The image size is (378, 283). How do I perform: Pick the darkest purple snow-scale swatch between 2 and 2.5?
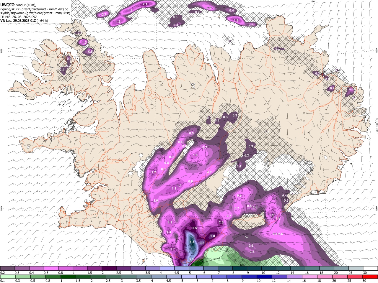(x=109, y=269)
